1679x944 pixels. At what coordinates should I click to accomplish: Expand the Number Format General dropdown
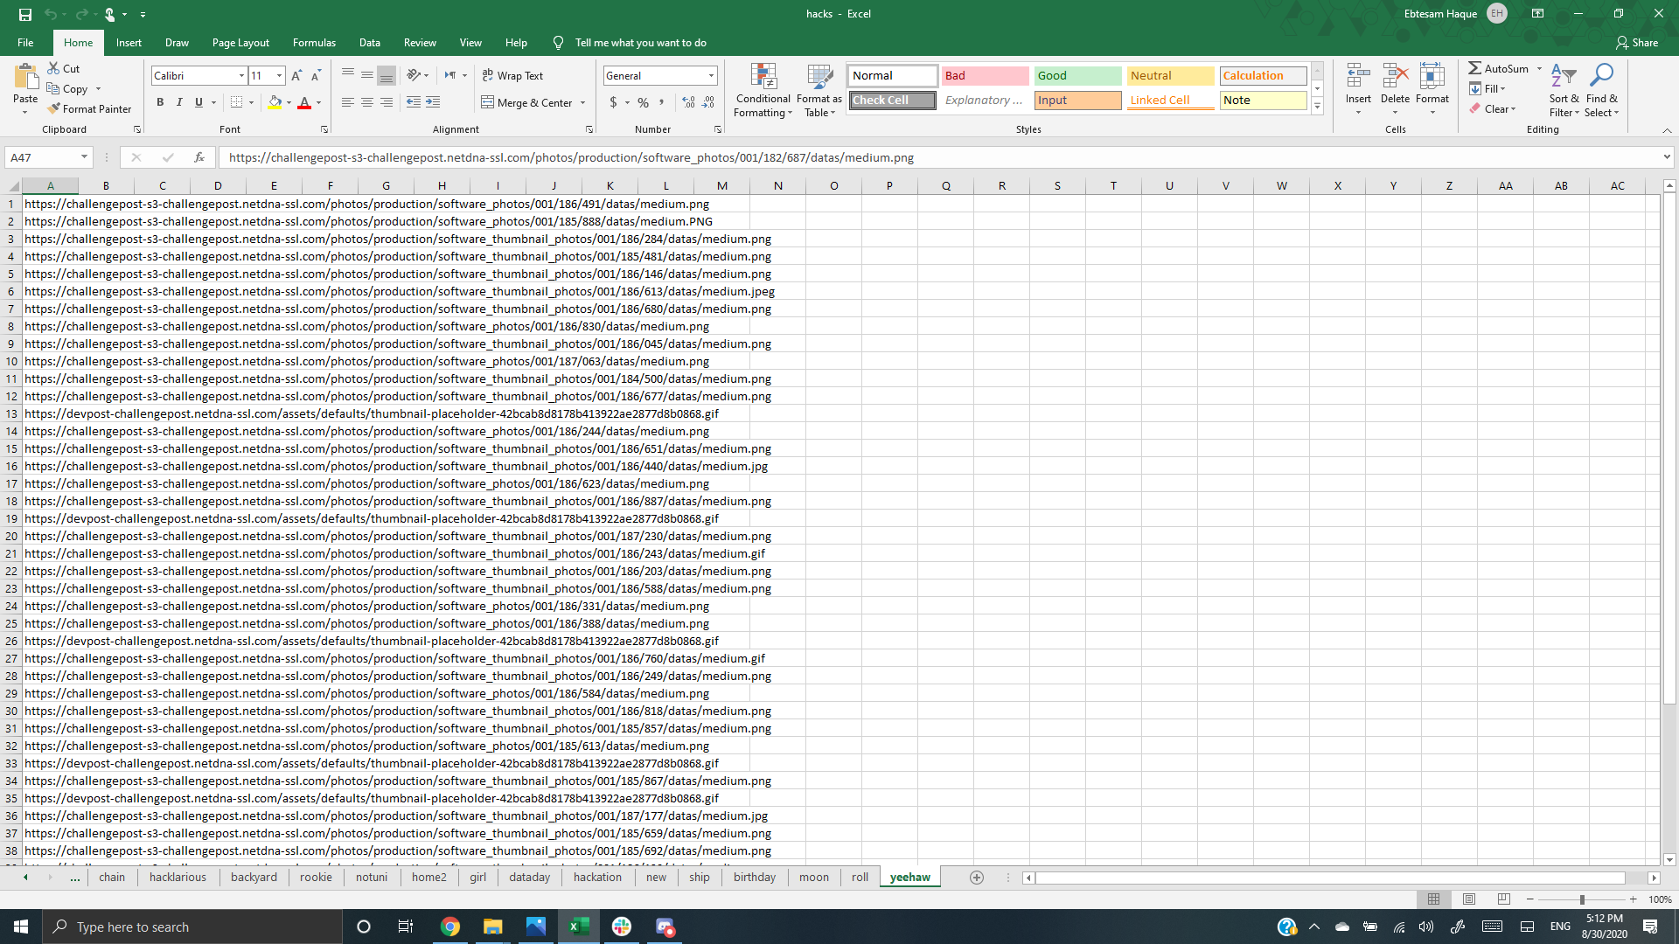711,76
